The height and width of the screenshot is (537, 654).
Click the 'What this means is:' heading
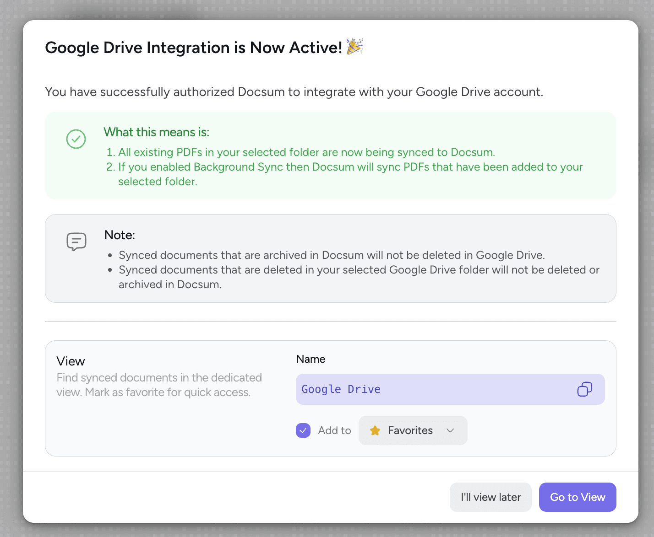click(157, 132)
